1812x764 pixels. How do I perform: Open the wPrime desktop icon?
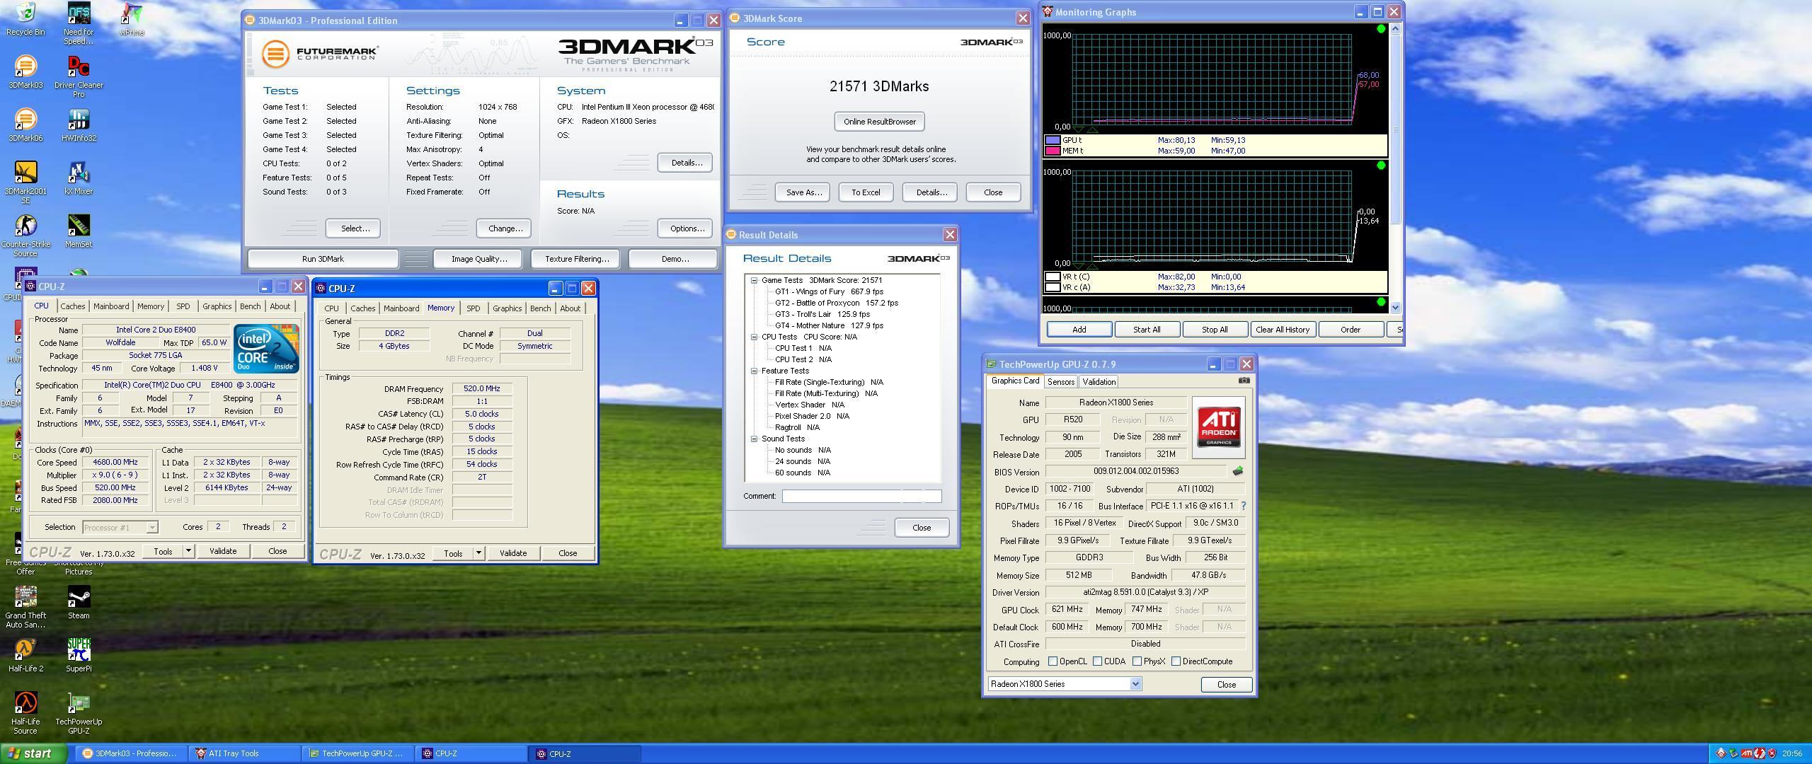point(132,19)
